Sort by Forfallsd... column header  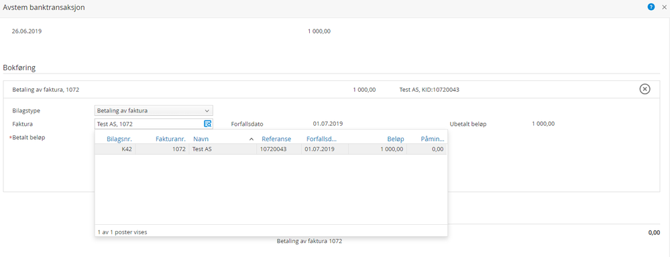[322, 139]
